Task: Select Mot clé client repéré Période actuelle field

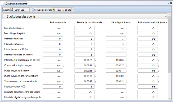Action: [x=53, y=28]
